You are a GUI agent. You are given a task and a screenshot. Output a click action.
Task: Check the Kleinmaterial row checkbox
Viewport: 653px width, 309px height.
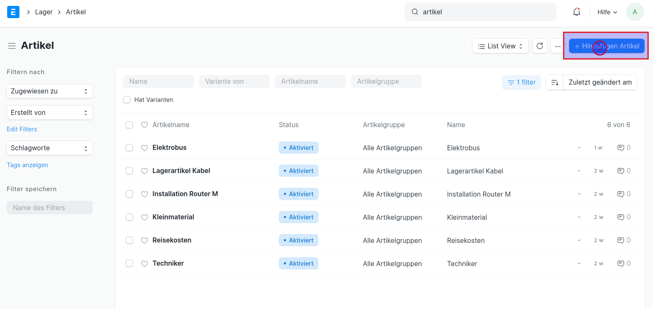(x=130, y=217)
